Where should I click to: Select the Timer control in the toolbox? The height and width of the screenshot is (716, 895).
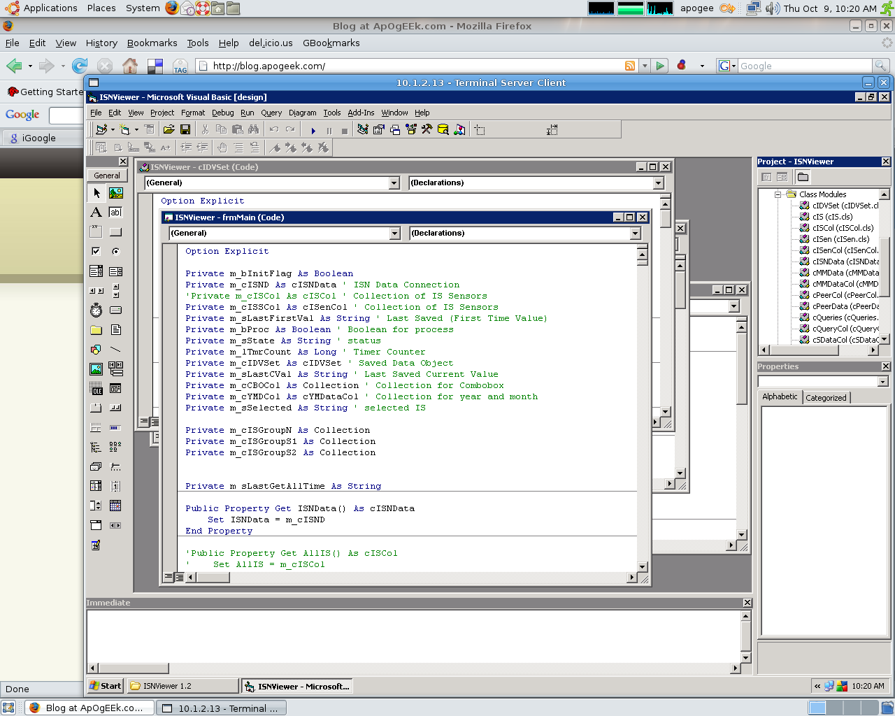pyautogui.click(x=96, y=310)
